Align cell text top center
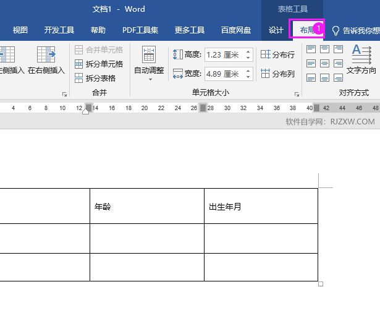Image resolution: width=380 pixels, height=326 pixels. (324, 49)
